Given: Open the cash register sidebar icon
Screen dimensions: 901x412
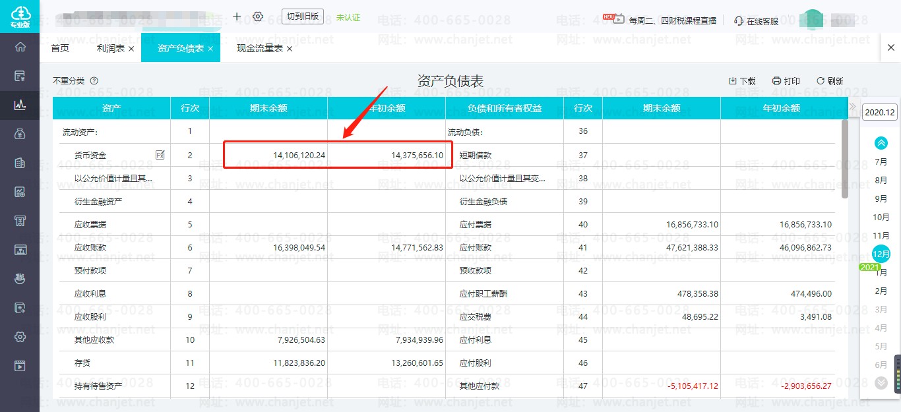Looking at the screenshot, I should coord(20,221).
